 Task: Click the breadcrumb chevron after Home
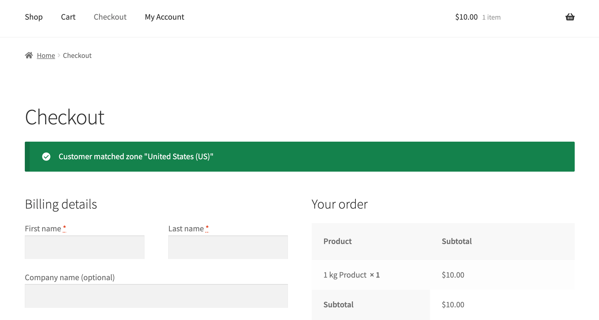pos(59,55)
